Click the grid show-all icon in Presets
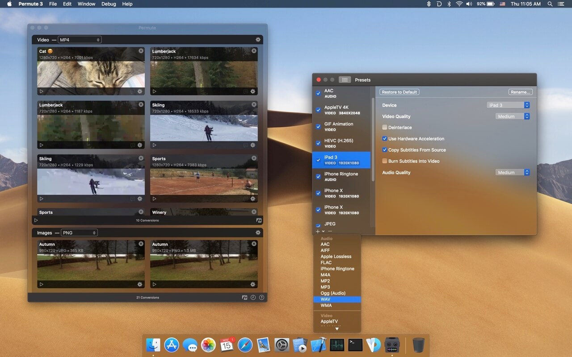The width and height of the screenshot is (572, 357). (x=345, y=80)
